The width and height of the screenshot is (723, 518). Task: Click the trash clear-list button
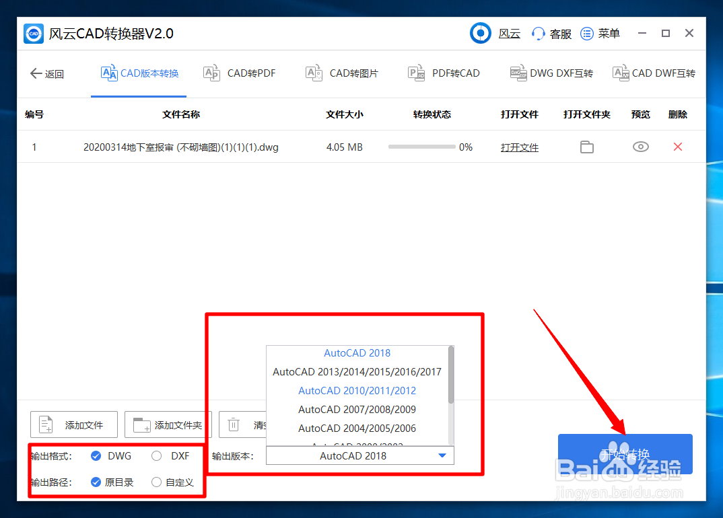pyautogui.click(x=242, y=424)
